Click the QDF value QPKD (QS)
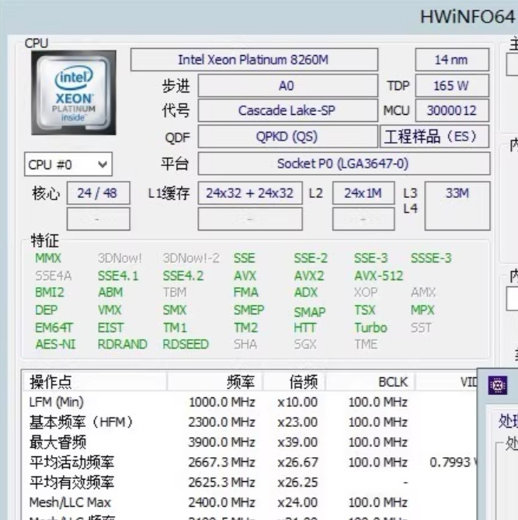The width and height of the screenshot is (518, 520). pos(287,137)
